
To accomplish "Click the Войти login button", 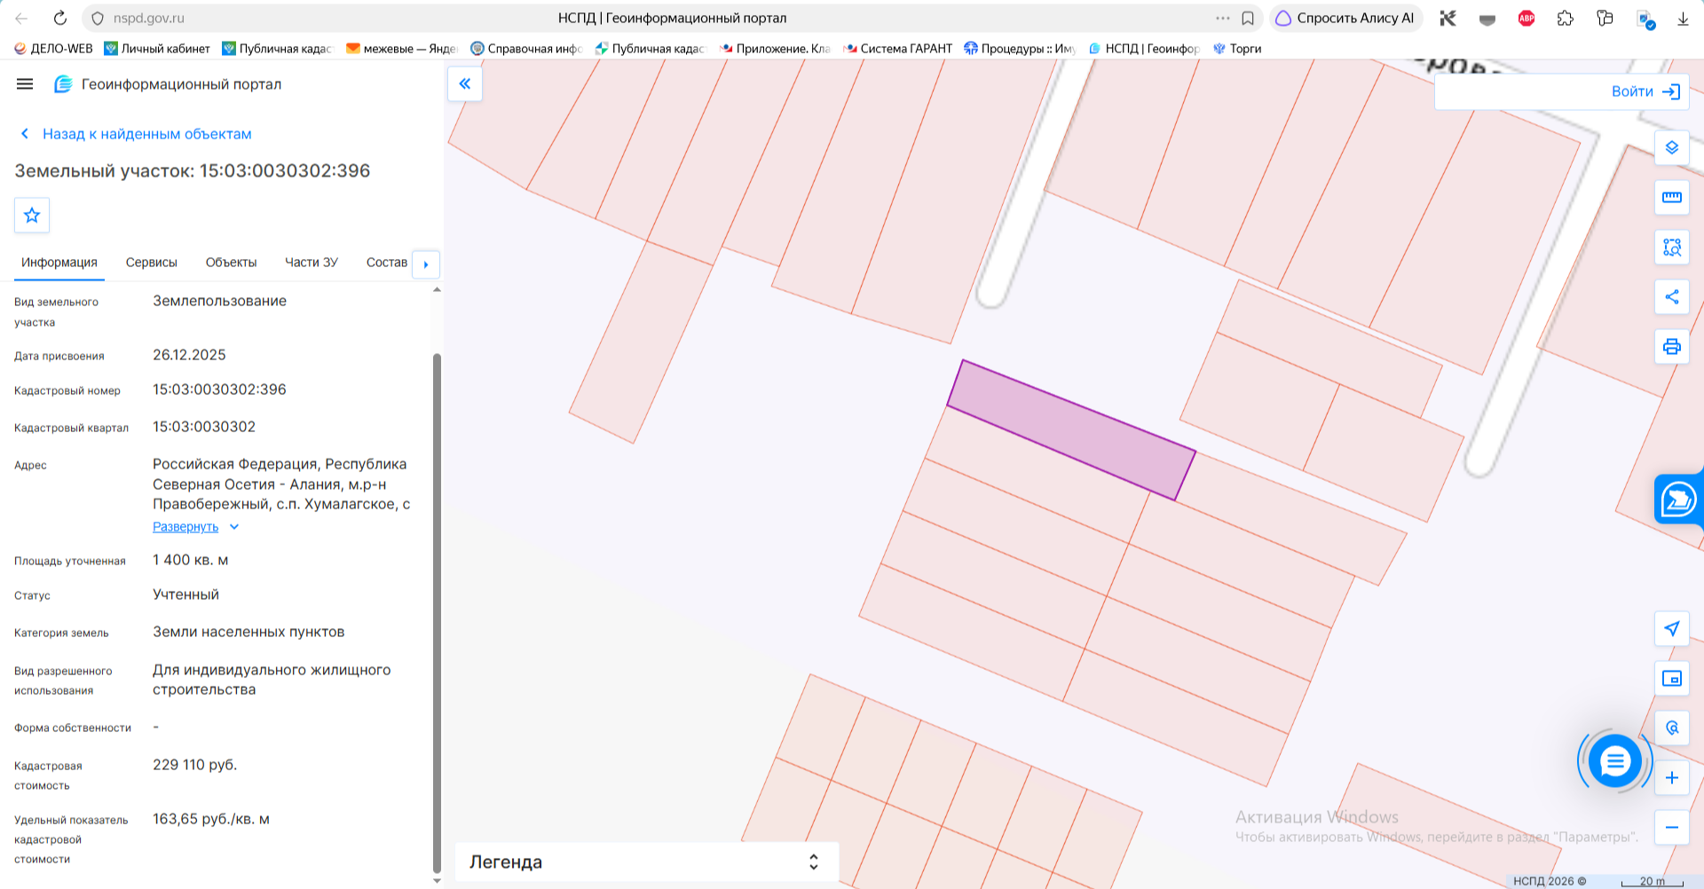I will click(1645, 91).
